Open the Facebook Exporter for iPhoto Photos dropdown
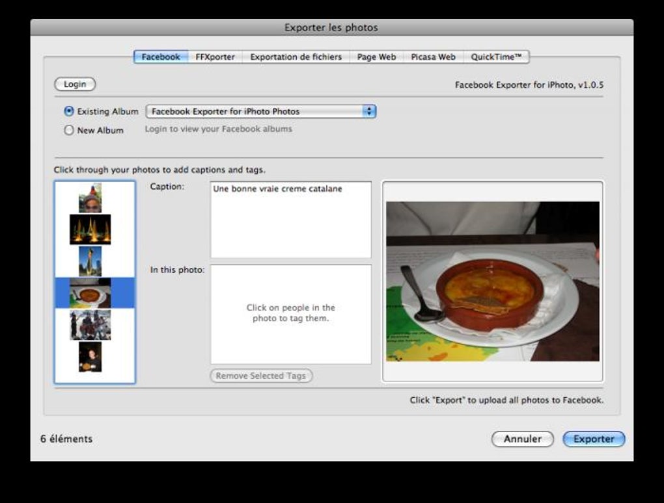 point(261,111)
